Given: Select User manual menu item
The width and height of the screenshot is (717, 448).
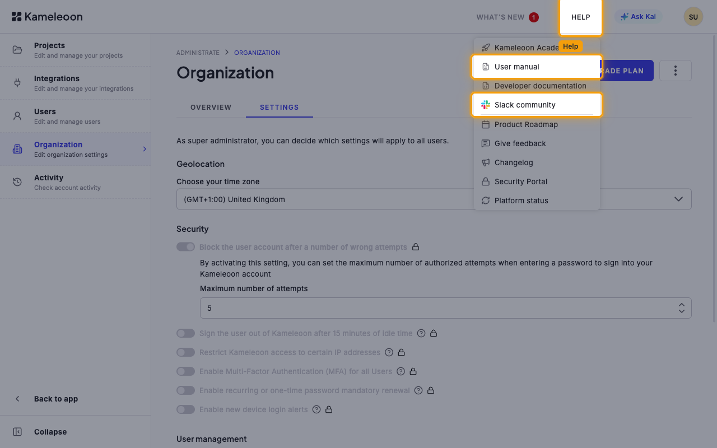Looking at the screenshot, I should pyautogui.click(x=537, y=67).
